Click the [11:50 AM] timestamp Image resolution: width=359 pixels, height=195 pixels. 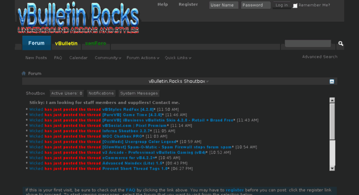pos(168,109)
